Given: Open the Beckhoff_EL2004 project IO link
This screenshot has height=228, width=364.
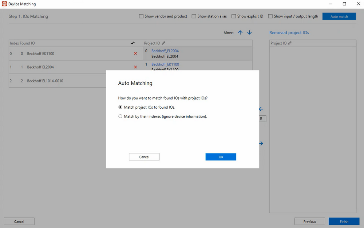Looking at the screenshot, I should click(165, 51).
